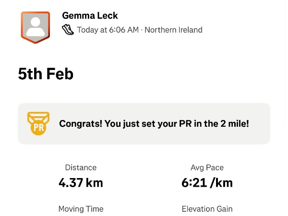Click the 'km' unit beside 4.37
The height and width of the screenshot is (216, 288).
click(x=95, y=182)
